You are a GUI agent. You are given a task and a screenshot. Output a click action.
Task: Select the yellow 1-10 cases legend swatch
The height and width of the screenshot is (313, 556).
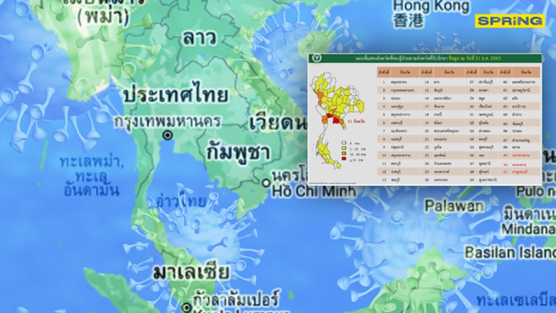tap(343, 149)
